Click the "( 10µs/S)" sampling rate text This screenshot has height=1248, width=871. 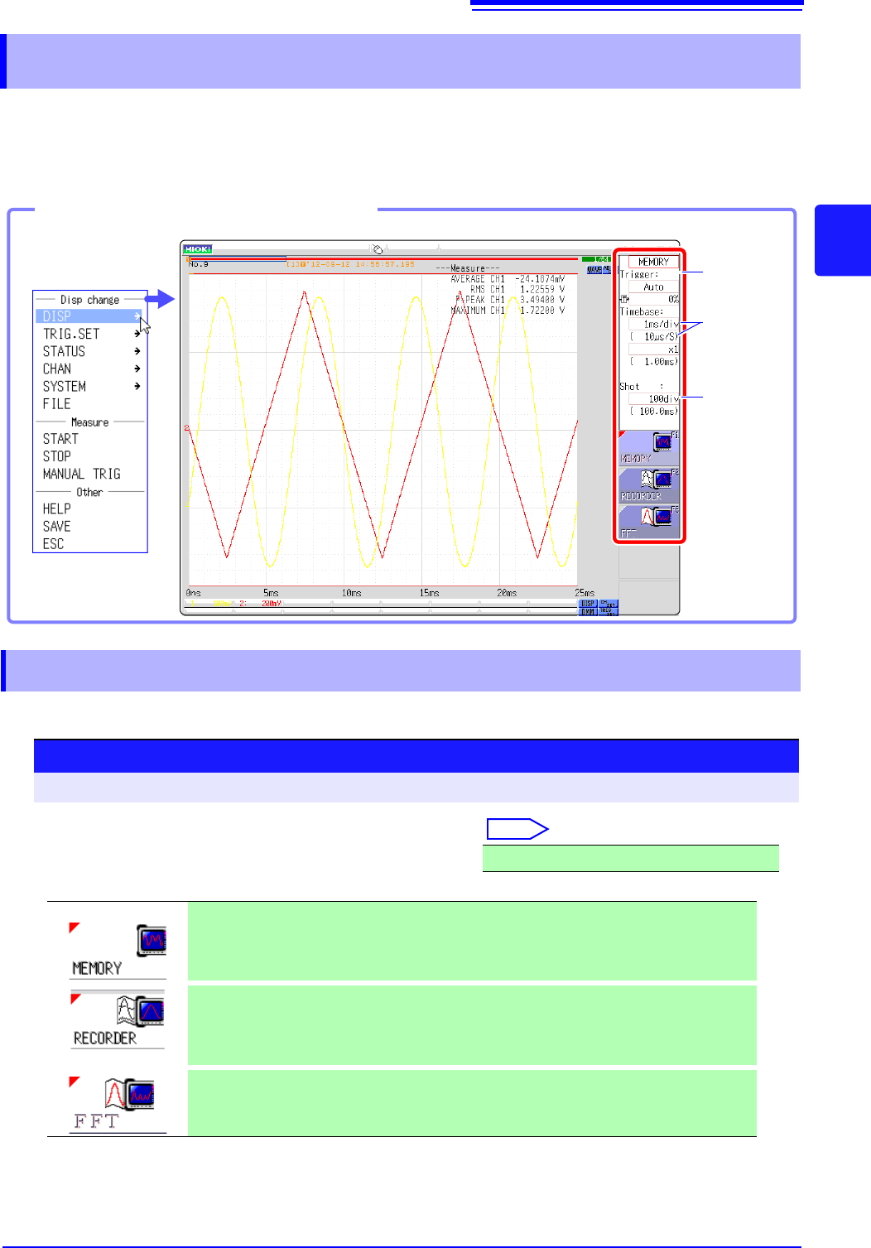click(654, 336)
